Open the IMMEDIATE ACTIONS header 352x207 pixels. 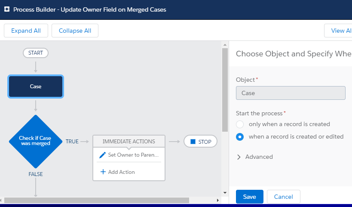pos(129,142)
